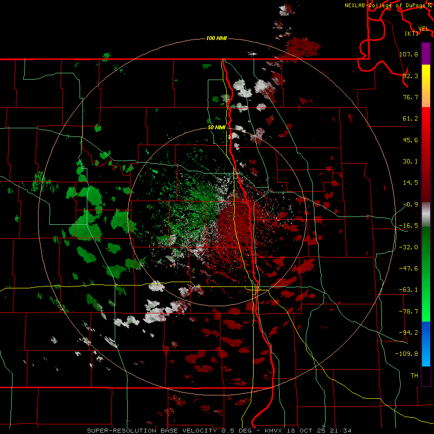Select the 92.3 value on velocity scale

click(410, 76)
